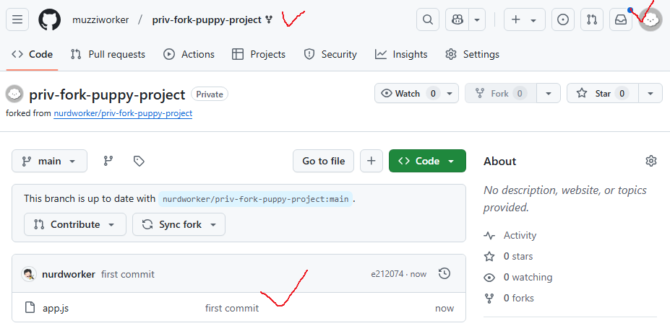Image resolution: width=670 pixels, height=331 pixels.
Task: Open the 0 forks link
Action: [x=509, y=298]
